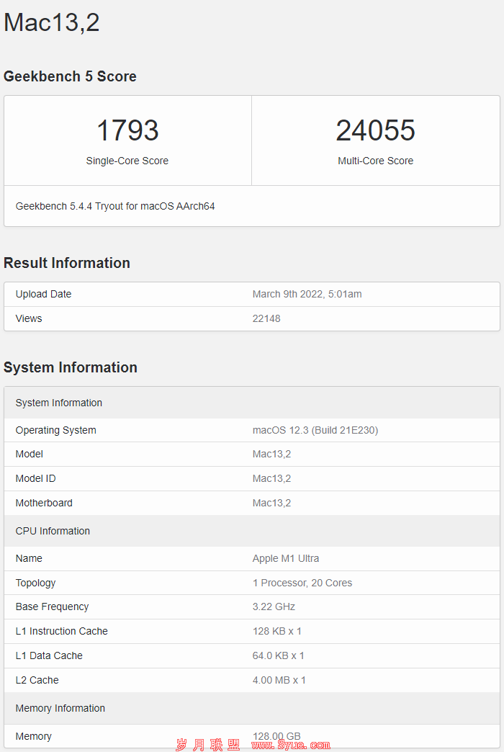Click the Mac13,2 value in Model row
This screenshot has height=752, width=504.
coord(271,455)
